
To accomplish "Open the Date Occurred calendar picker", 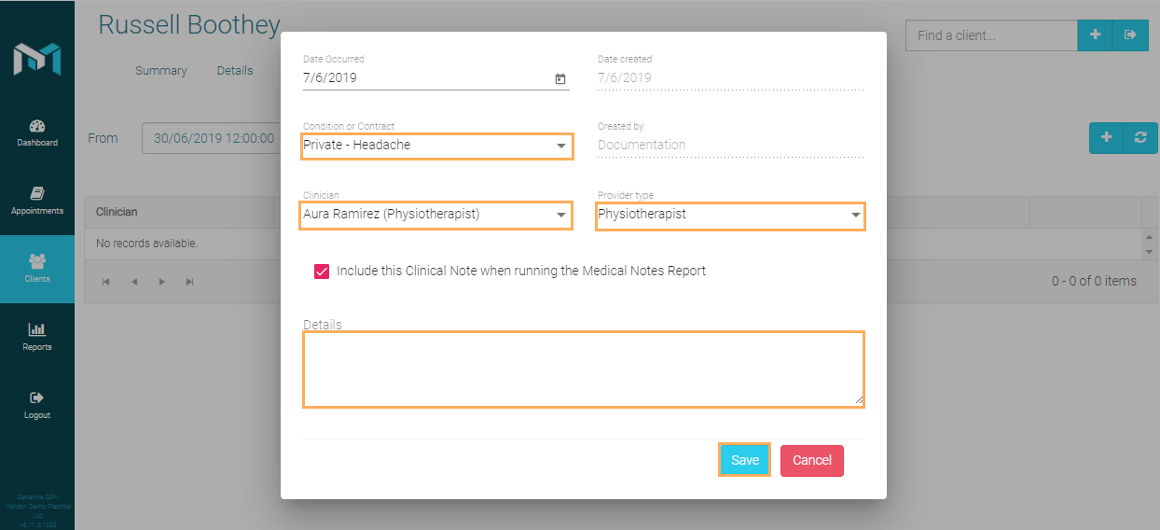I will (x=560, y=79).
